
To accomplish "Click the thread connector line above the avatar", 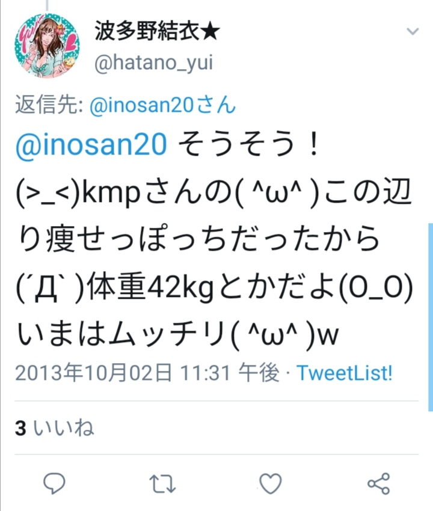I will click(x=47, y=5).
